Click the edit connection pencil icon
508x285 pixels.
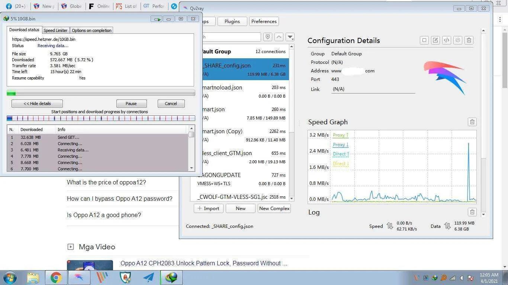pos(435,40)
